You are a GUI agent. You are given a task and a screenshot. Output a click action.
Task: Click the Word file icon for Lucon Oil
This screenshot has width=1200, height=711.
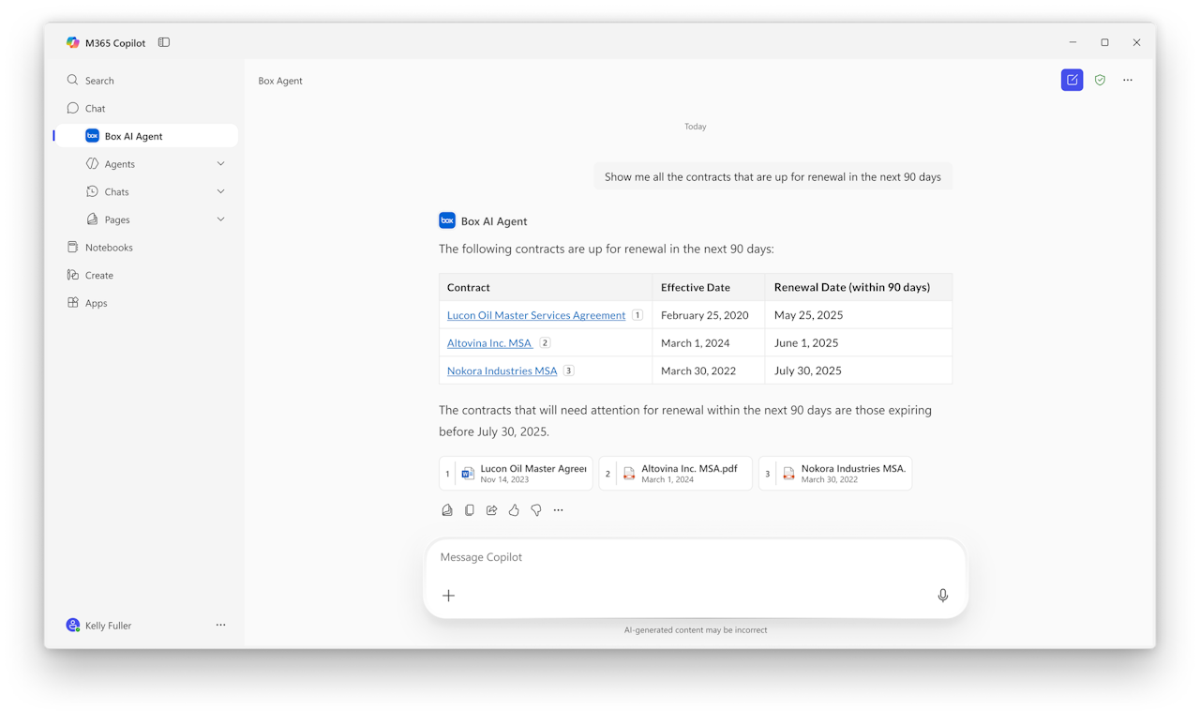(x=468, y=474)
